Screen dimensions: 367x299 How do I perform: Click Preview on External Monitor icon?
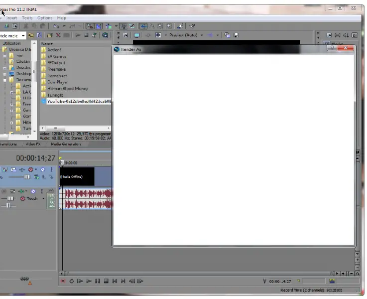click(136, 35)
